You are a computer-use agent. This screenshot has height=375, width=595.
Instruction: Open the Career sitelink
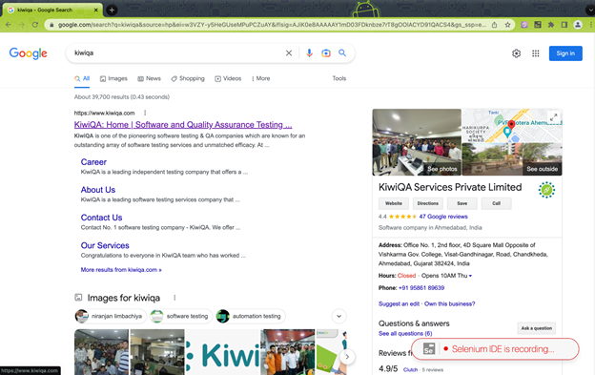pyautogui.click(x=93, y=162)
